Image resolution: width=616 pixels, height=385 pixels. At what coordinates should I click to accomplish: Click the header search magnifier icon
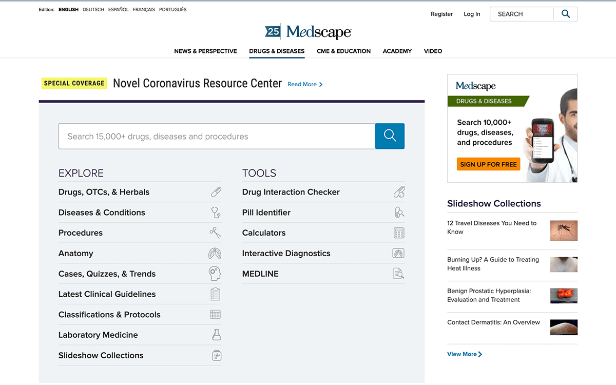coord(566,14)
